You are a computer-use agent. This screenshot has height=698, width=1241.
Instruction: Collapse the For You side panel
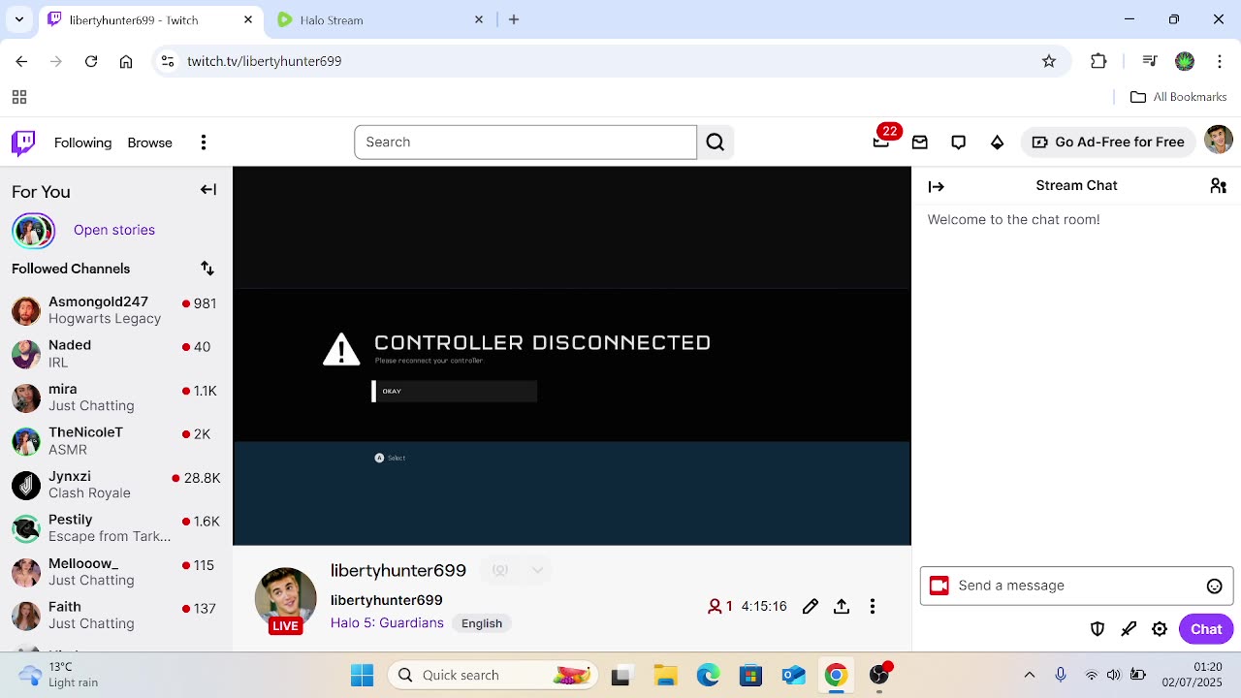(208, 190)
